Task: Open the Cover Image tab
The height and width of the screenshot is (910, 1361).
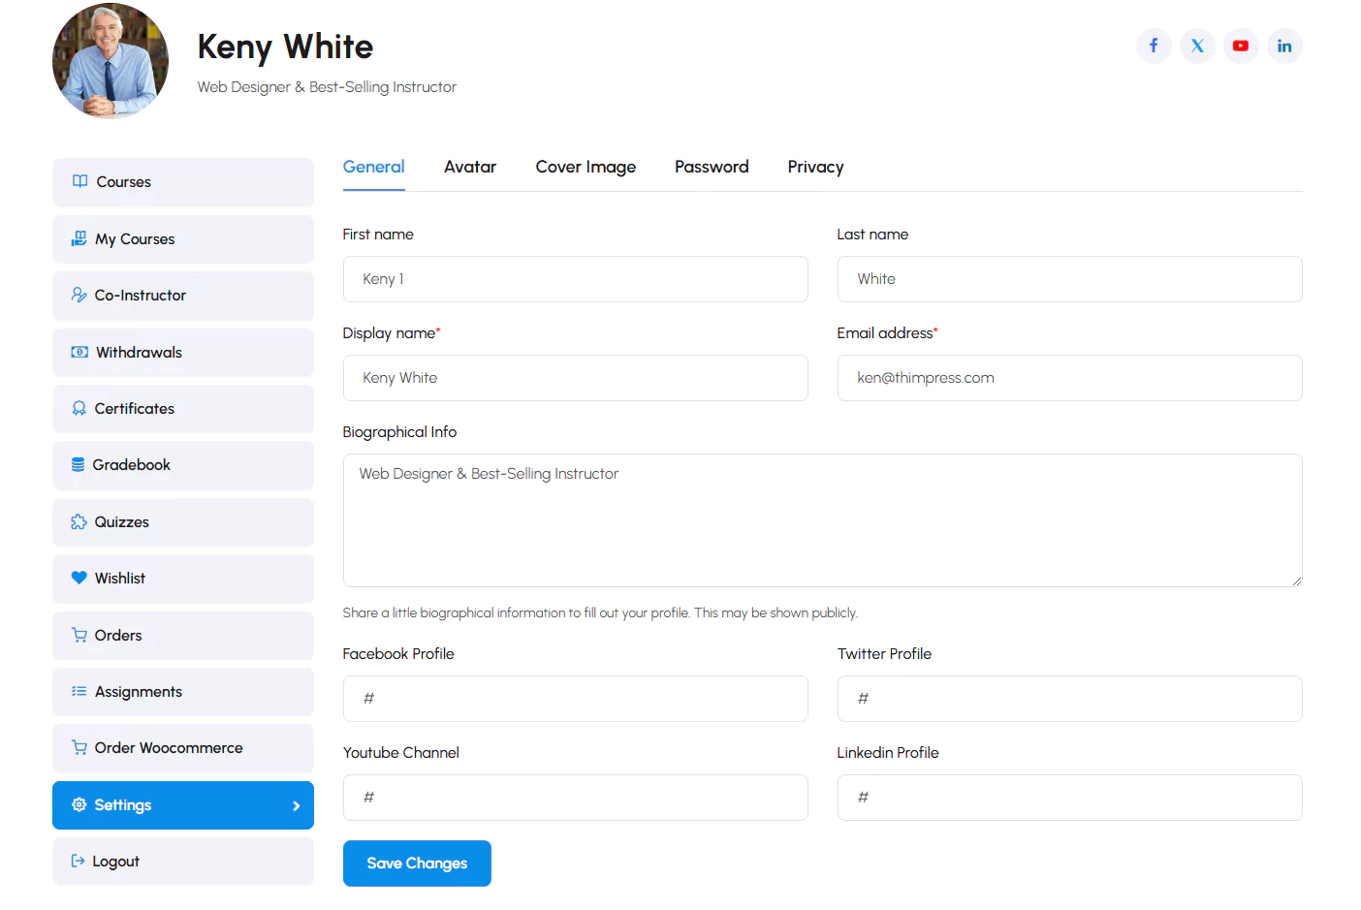Action: pyautogui.click(x=586, y=167)
